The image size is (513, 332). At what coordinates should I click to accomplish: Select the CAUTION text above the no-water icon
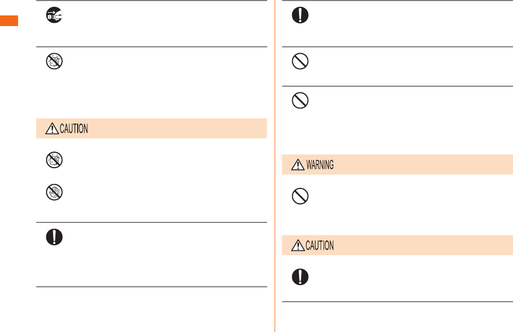(x=74, y=129)
